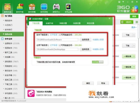The height and width of the screenshot is (103, 140).
Task: Select 游戏娱乐 (7867) category
Action: tap(11, 62)
